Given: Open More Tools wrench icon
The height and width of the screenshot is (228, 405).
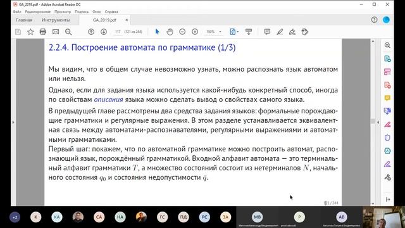Looking at the screenshot, I should pyautogui.click(x=387, y=177).
